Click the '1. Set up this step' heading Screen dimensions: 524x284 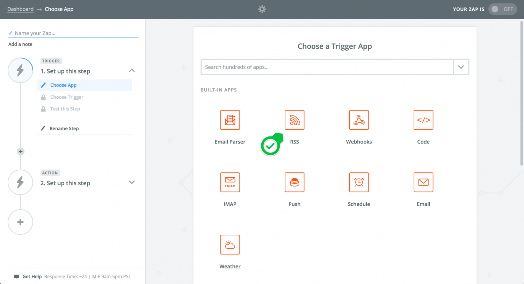pyautogui.click(x=65, y=71)
